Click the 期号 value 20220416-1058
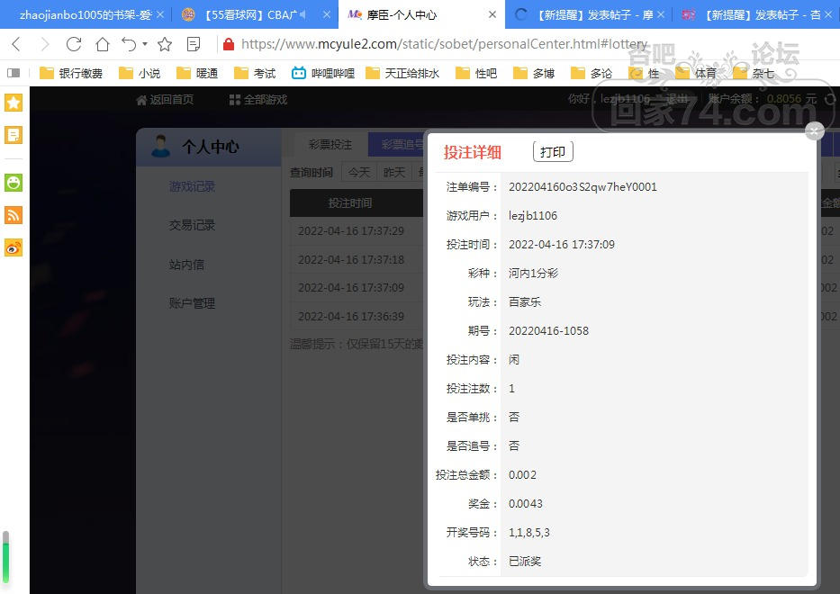The image size is (840, 594). point(548,331)
